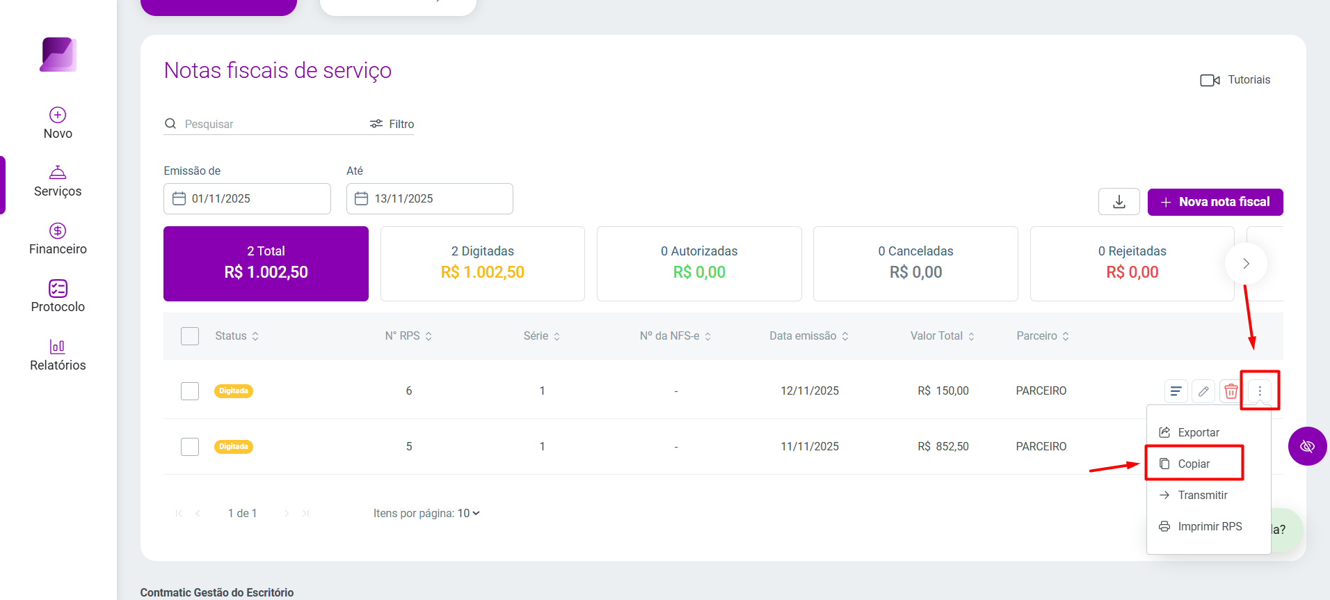Select the 0 Canceladas card
This screenshot has height=600, width=1330.
tap(915, 264)
